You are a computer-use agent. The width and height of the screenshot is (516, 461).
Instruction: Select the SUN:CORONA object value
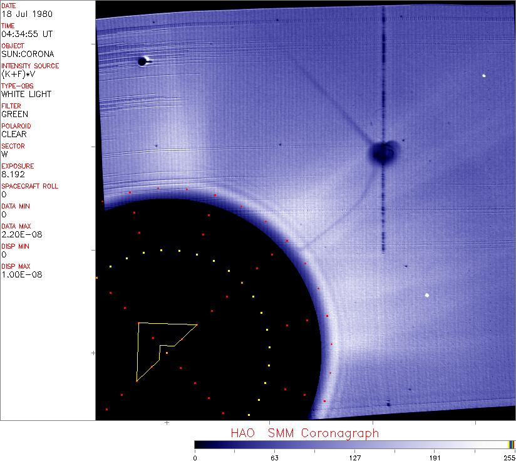pyautogui.click(x=28, y=54)
